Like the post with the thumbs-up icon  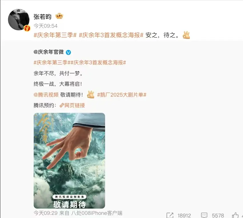[x=235, y=215]
